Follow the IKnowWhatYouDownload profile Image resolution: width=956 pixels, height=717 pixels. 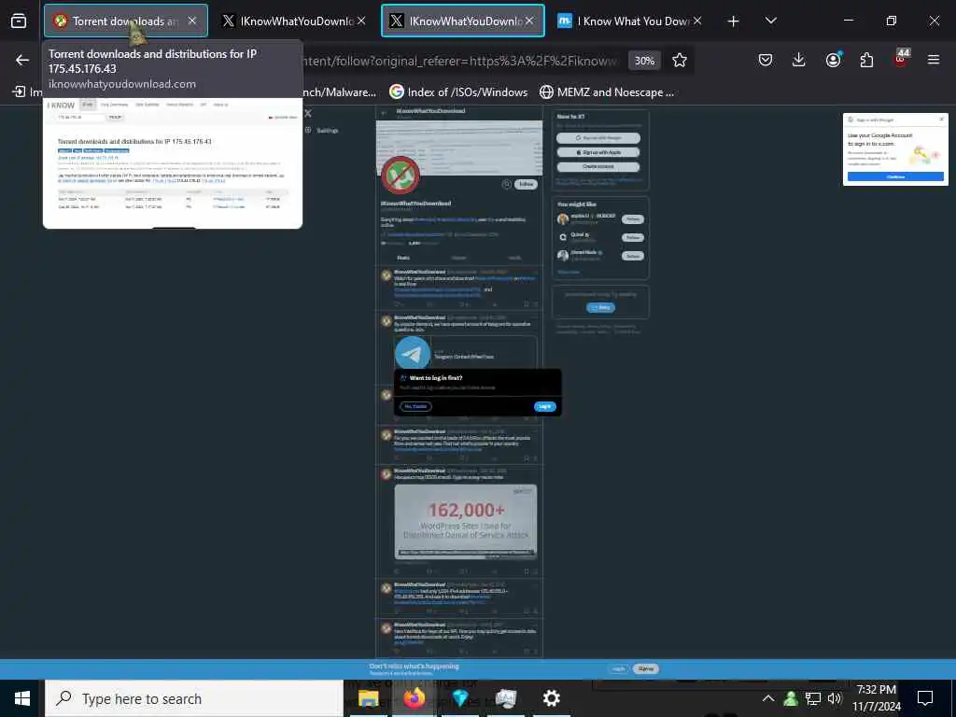[526, 184]
